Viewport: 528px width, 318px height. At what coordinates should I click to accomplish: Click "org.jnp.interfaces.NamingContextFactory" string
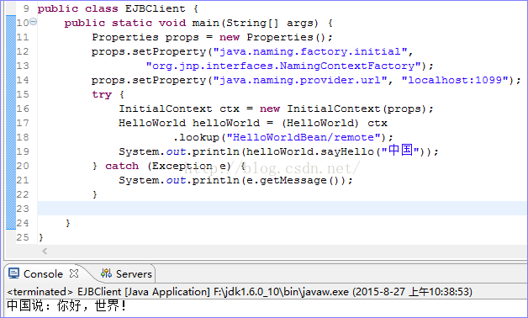(283, 66)
